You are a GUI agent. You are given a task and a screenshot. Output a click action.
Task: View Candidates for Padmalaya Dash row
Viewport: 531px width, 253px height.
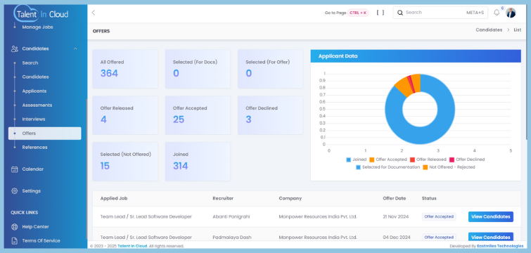click(x=491, y=237)
